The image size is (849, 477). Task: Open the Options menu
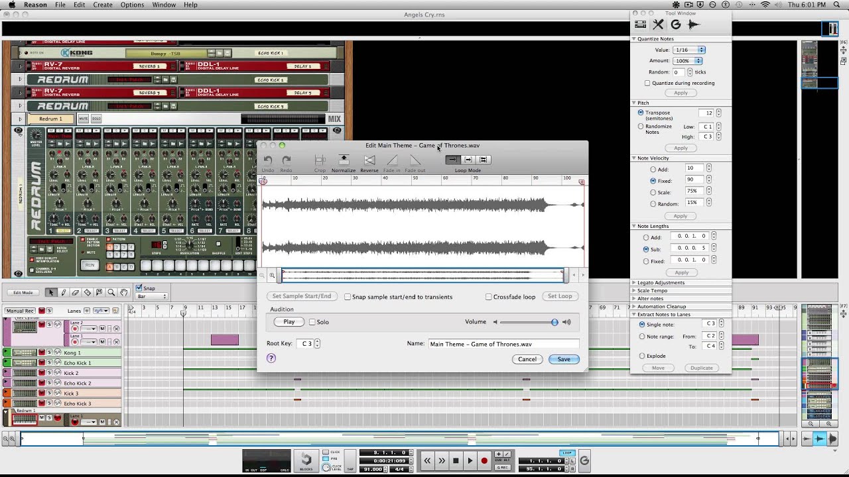[x=132, y=5]
